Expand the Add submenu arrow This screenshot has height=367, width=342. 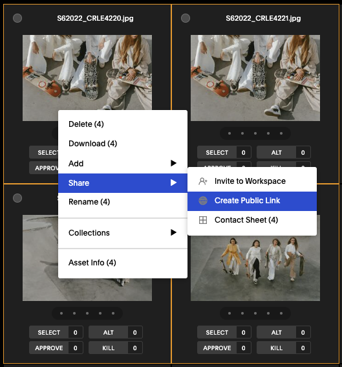(x=173, y=163)
